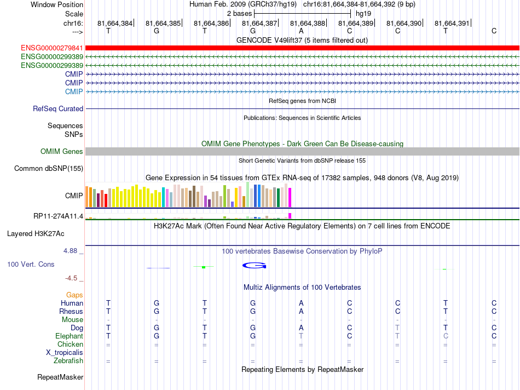This screenshot has width=520, height=390.
Task: Open the RepeatMasker track label
Action: (x=60, y=377)
